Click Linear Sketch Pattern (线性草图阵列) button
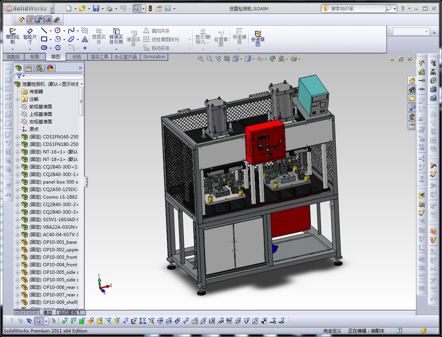The height and width of the screenshot is (337, 442). click(x=161, y=39)
